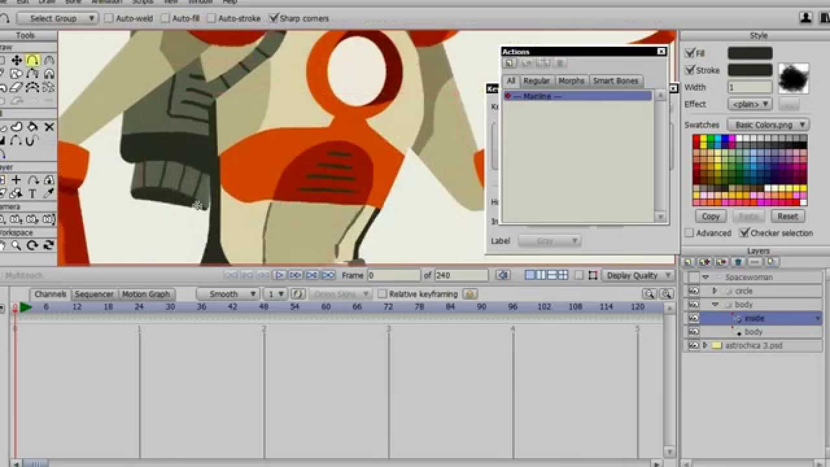This screenshot has width=830, height=467.
Task: Open the Smooth interpolation dropdown
Action: [228, 294]
